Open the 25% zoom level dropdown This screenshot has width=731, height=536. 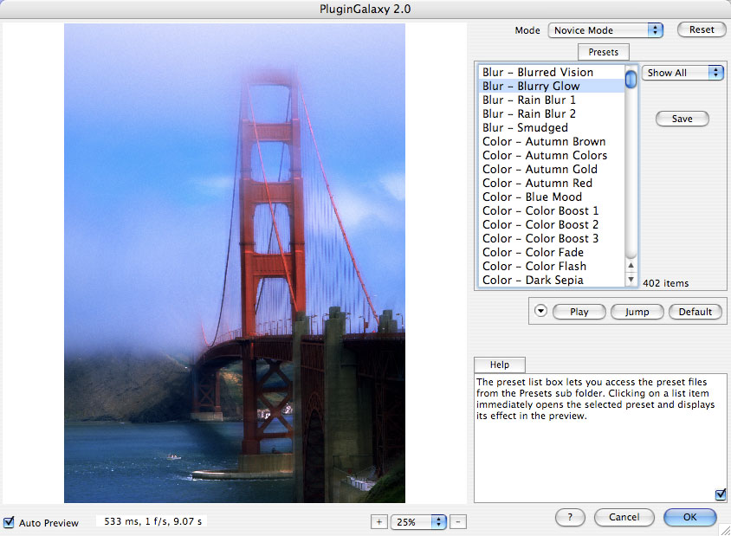(418, 522)
